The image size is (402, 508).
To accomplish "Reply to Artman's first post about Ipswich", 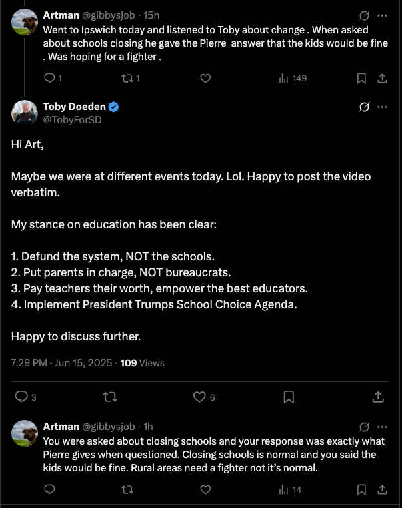I will 53,78.
